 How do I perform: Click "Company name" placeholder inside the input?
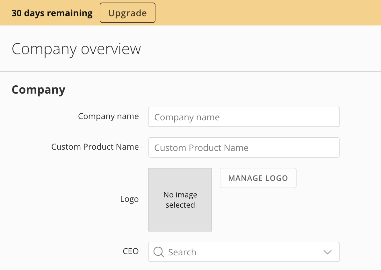click(x=187, y=117)
